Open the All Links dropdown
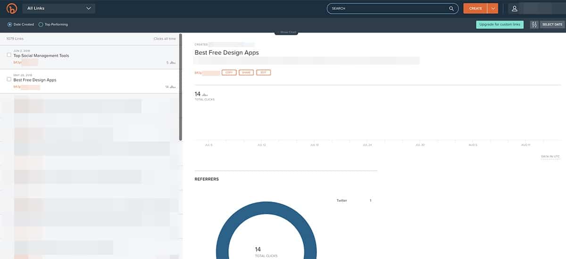 59,8
